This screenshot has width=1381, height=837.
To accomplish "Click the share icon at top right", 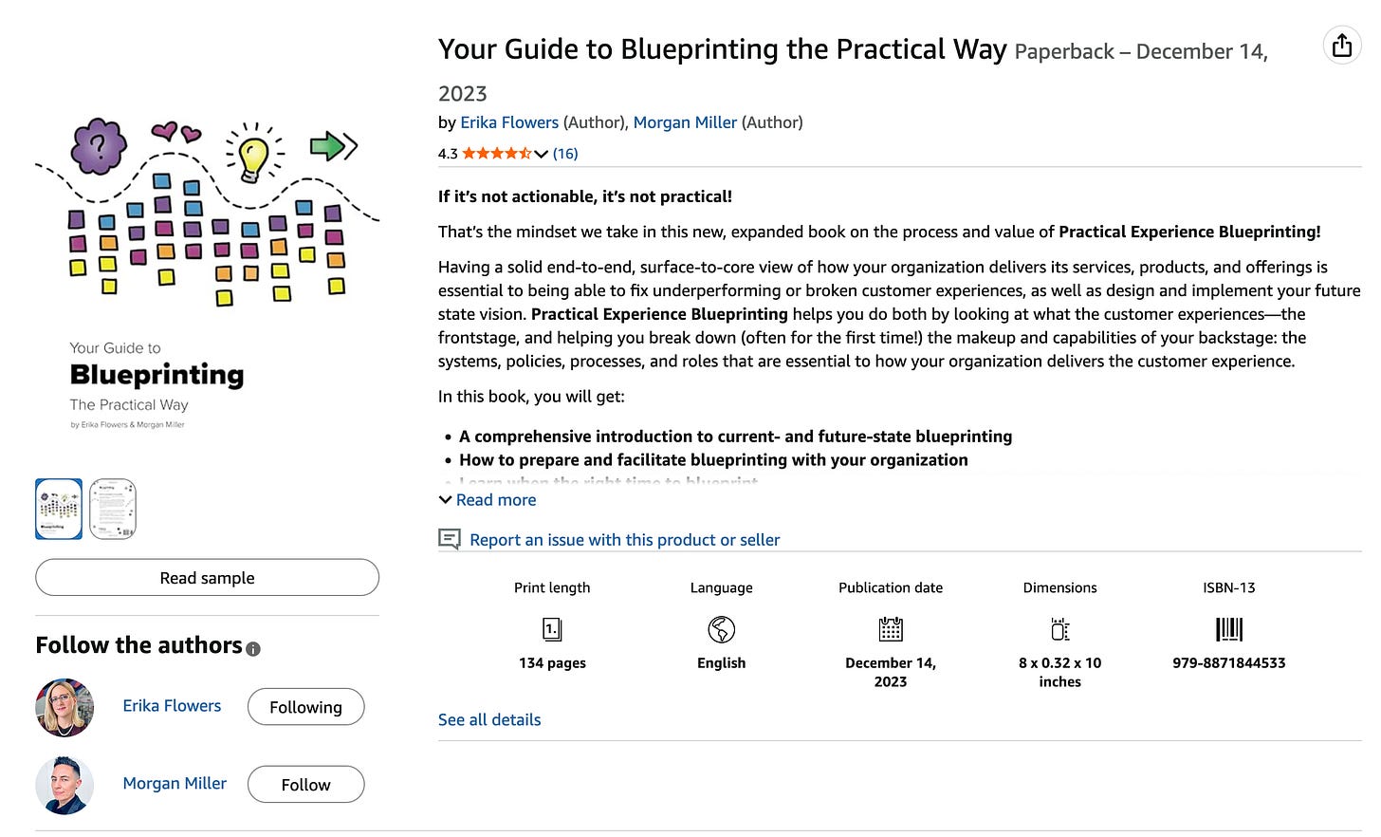I will click(x=1341, y=46).
